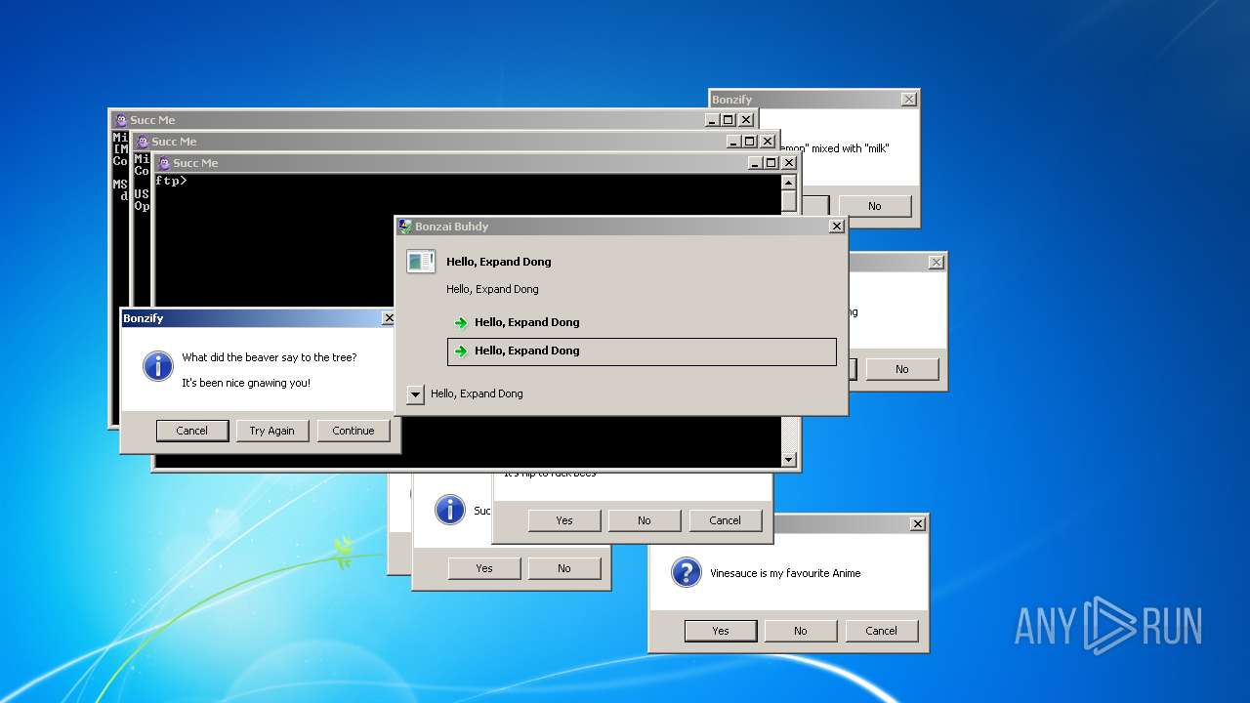1250x703 pixels.
Task: Click the scroll up arrow in the ftp window
Action: (789, 182)
